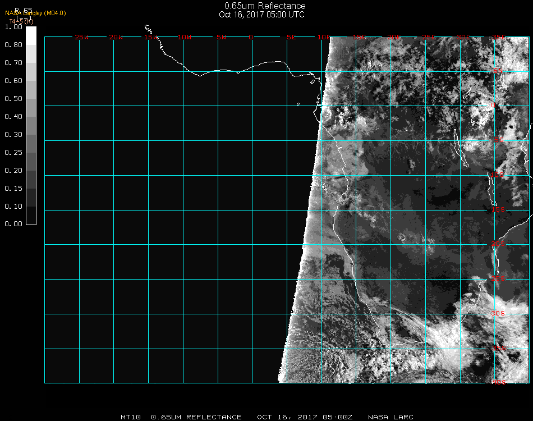
Task: Click the 20E longitude label
Action: coord(394,37)
